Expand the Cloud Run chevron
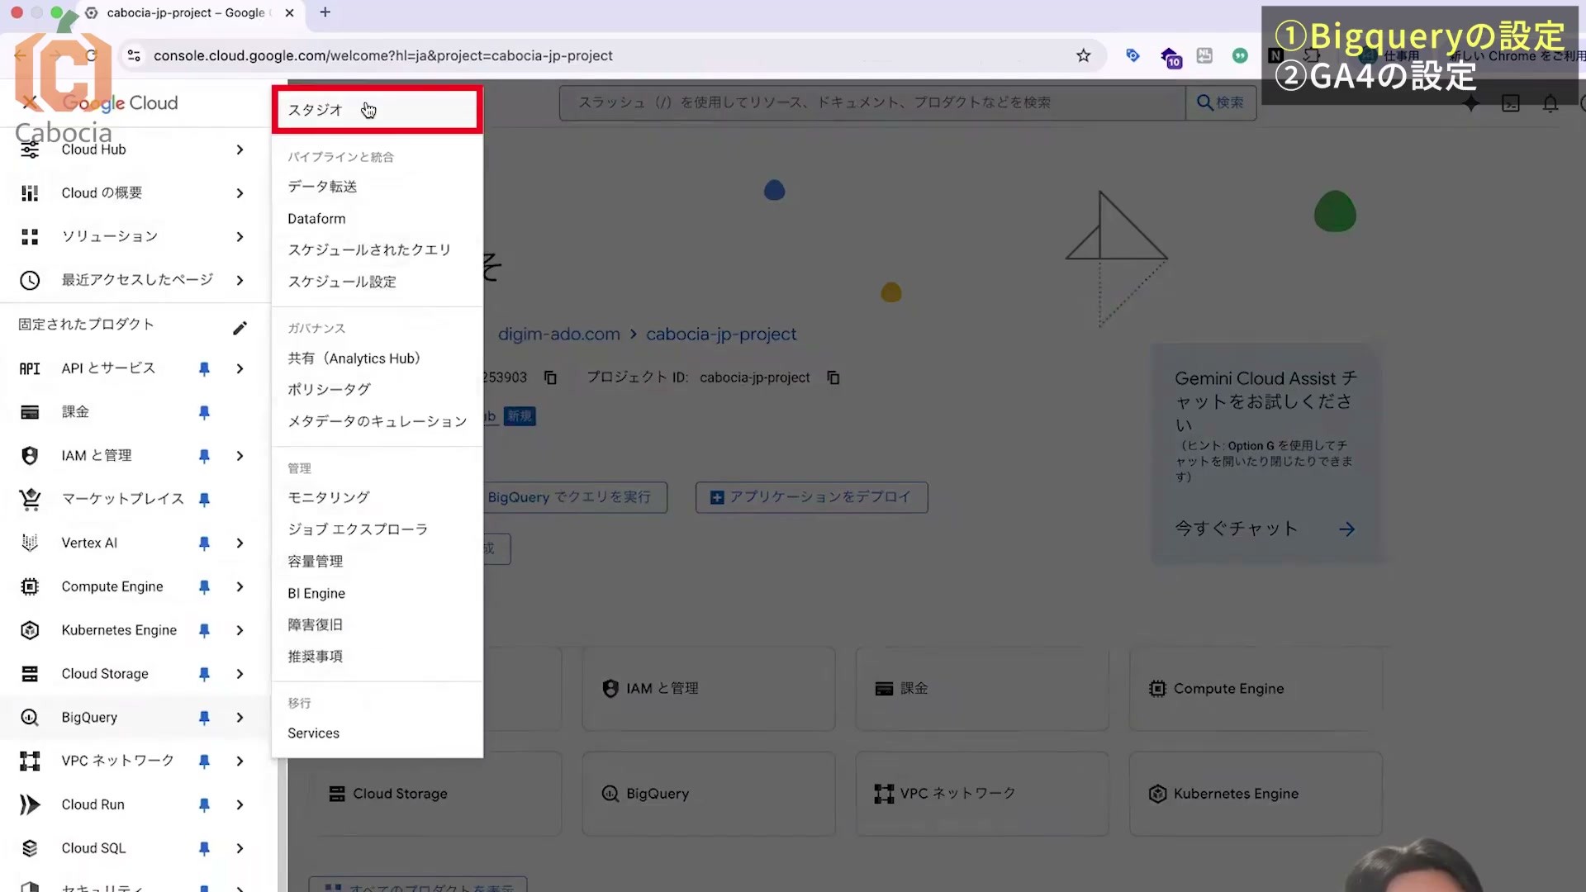This screenshot has width=1586, height=892. (240, 804)
